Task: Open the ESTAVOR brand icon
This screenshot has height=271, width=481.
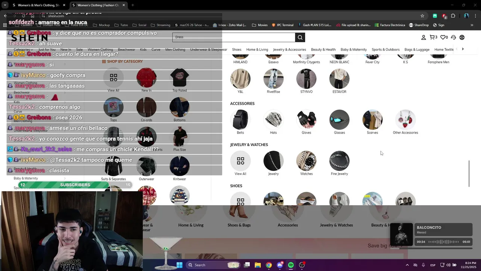Action: click(339, 79)
